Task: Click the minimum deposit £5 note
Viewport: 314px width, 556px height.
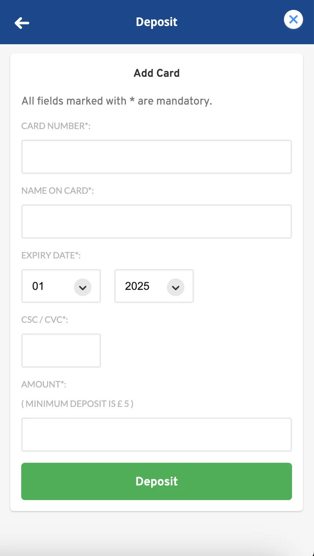Action: coord(77,404)
